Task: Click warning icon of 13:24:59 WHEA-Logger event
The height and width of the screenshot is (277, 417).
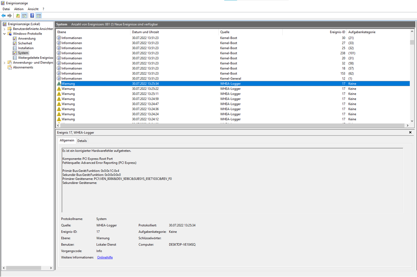Action: (x=59, y=99)
